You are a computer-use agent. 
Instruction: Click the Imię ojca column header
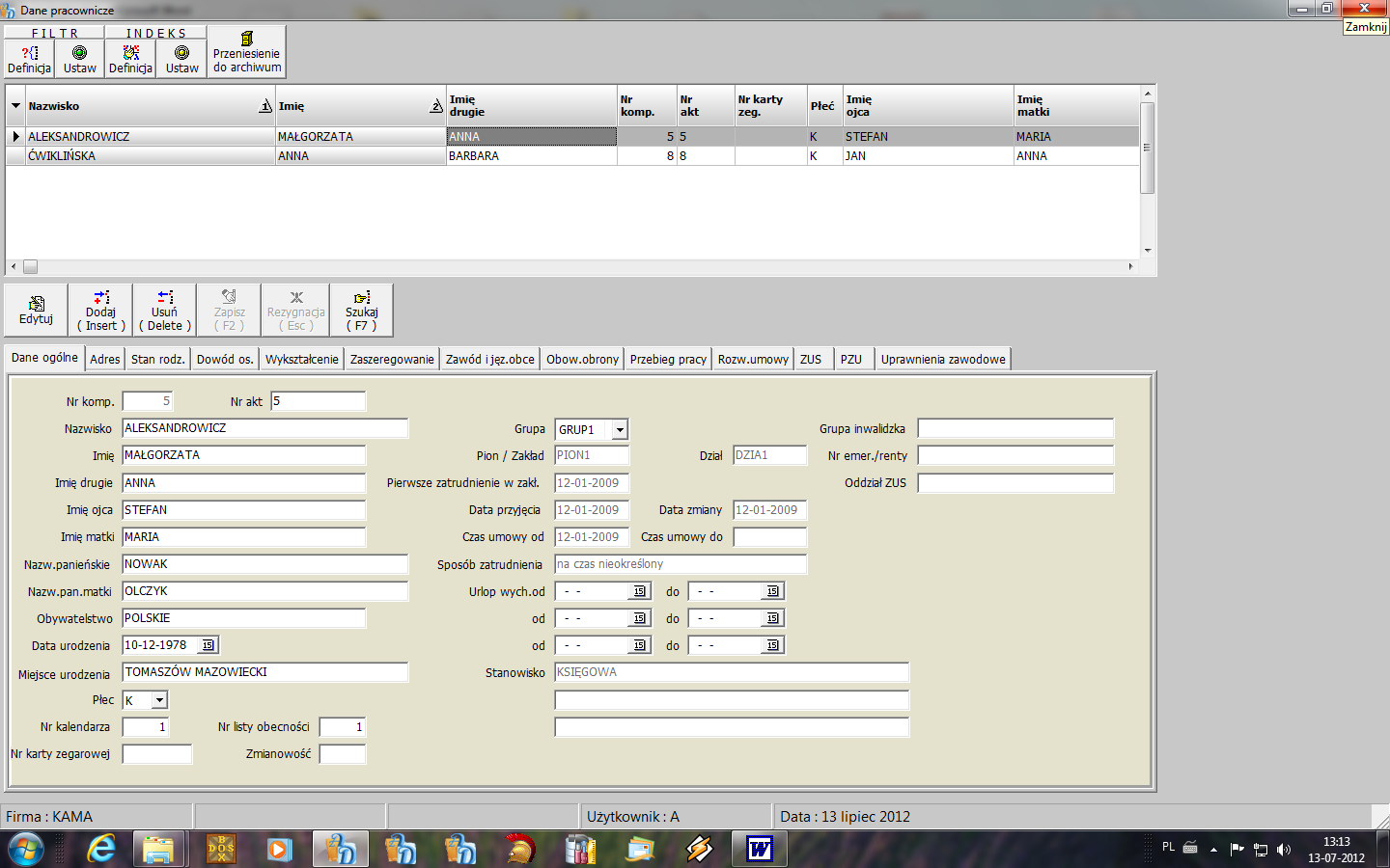(928, 106)
